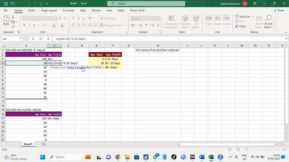
Task: Open File Explorer from the taskbar
Action: click(x=127, y=157)
